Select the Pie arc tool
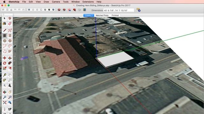204x114 pixels. pos(10,51)
